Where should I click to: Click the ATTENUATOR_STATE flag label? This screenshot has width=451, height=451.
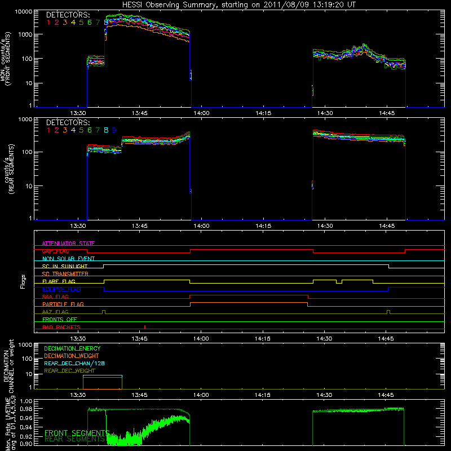coord(68,244)
